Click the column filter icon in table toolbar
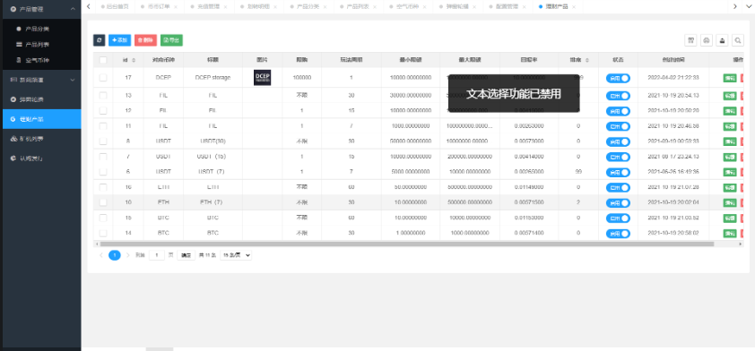 click(691, 40)
